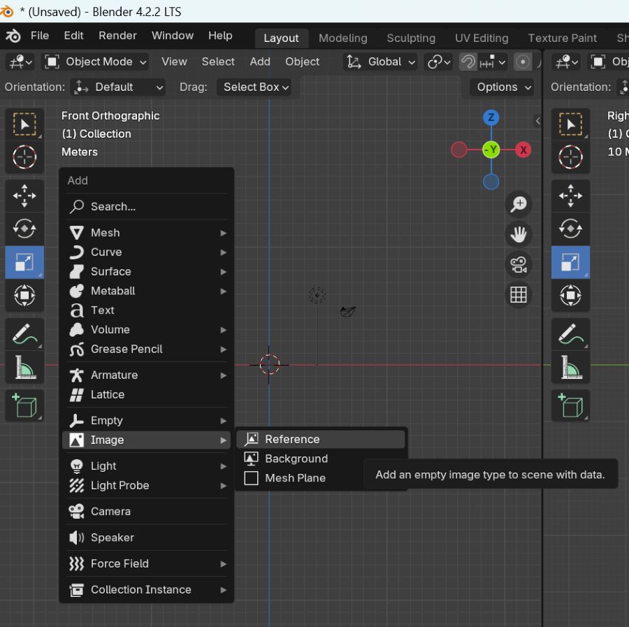Toggle the camera view icon
629x627 pixels.
tap(519, 265)
